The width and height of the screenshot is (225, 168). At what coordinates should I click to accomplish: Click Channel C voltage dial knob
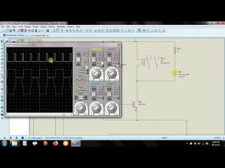click(112, 73)
